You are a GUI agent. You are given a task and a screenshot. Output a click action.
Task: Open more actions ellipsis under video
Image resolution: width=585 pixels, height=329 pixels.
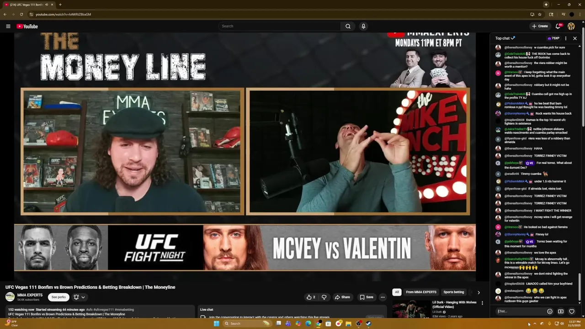point(383,297)
